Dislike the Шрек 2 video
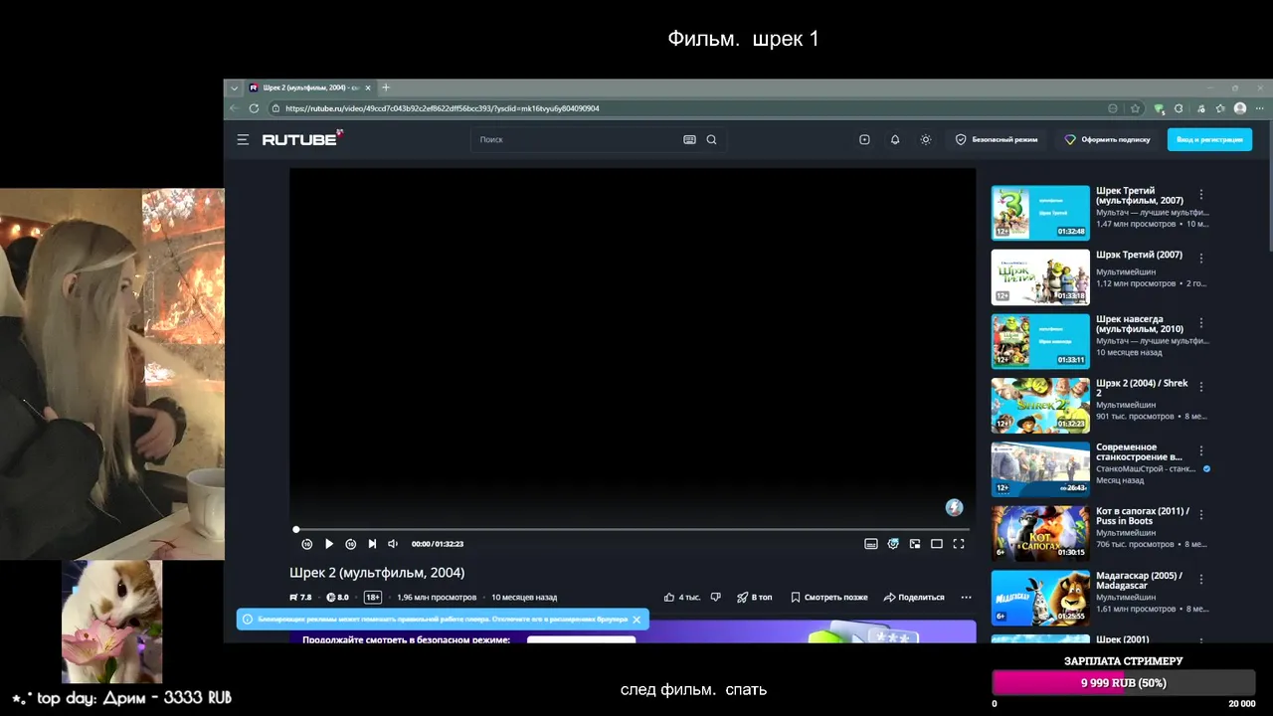Screen dimensions: 1273x716 coord(715,598)
